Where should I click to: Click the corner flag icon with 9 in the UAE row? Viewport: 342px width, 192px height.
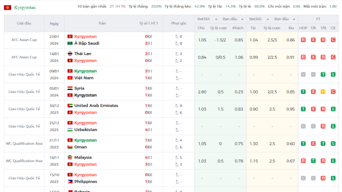tap(177, 106)
